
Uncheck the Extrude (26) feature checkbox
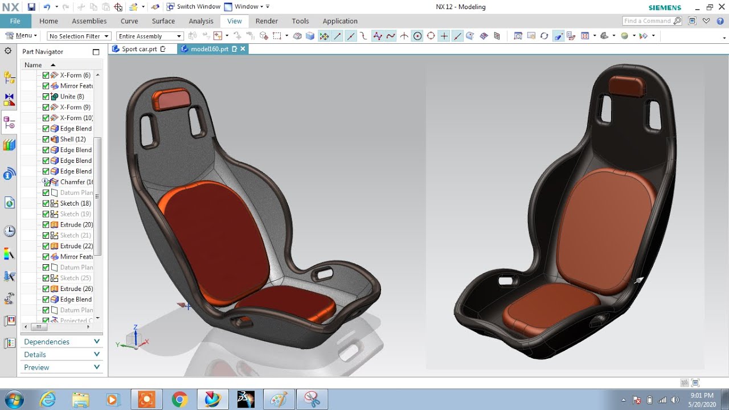(x=46, y=289)
